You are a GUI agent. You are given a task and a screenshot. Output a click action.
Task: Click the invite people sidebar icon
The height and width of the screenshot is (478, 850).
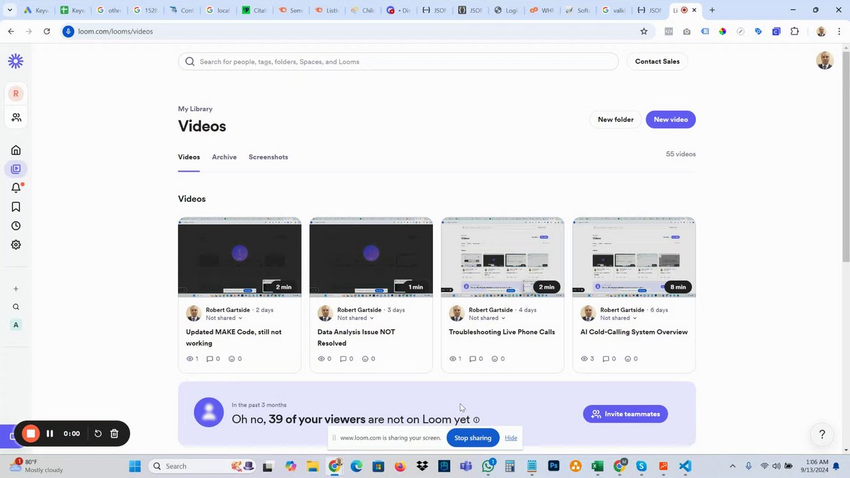point(16,118)
